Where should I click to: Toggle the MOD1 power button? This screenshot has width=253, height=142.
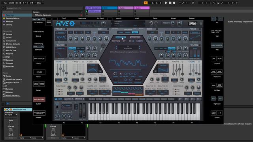[83, 62]
